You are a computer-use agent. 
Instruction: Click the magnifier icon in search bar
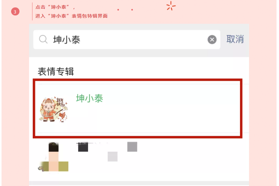[43, 39]
